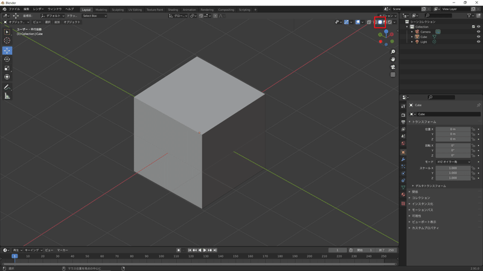
Task: Expand the Camera item in outliner
Action: click(412, 32)
